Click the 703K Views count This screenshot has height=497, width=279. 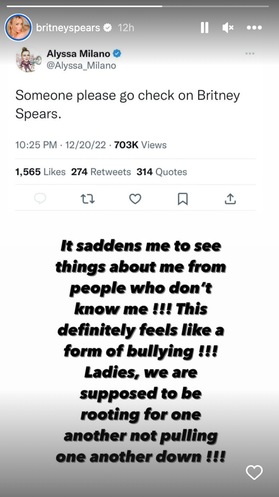[x=140, y=145]
